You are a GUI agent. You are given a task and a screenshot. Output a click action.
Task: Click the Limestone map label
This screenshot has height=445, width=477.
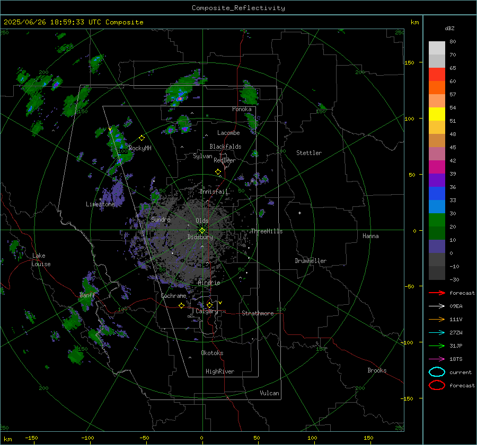(x=100, y=204)
